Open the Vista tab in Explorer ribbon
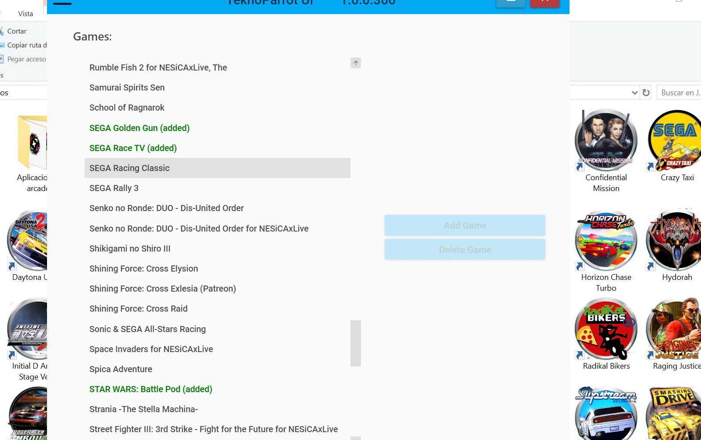Viewport: 701px width, 440px height. tap(26, 13)
